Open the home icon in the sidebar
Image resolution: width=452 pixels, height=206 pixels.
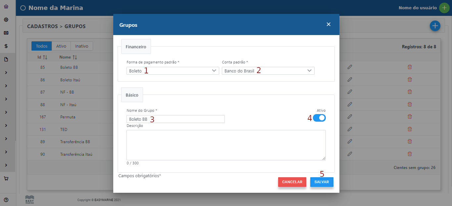click(x=6, y=7)
